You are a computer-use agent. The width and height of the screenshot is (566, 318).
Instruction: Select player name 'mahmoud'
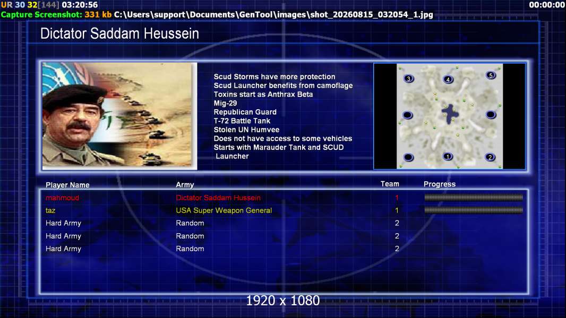click(x=62, y=198)
